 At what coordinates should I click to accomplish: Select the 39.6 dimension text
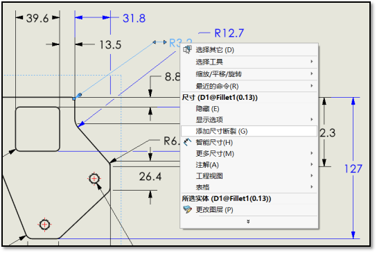point(37,18)
